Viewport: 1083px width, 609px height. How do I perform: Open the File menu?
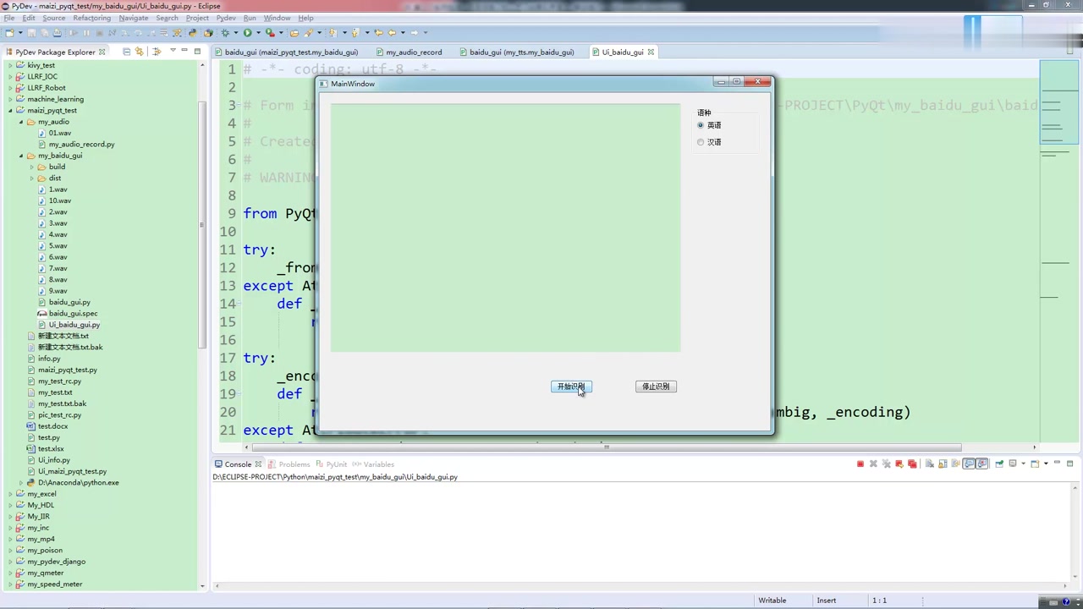(9, 18)
